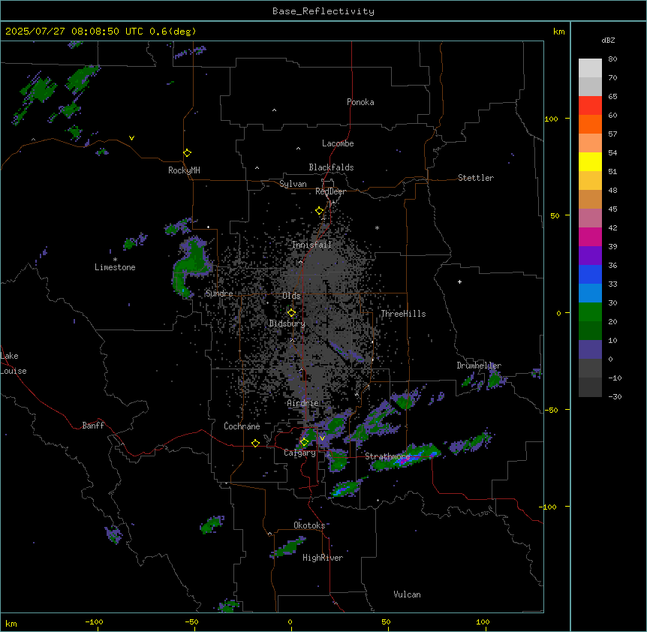This screenshot has width=647, height=632.
Task: Click the Limestone label
Action: 115,267
